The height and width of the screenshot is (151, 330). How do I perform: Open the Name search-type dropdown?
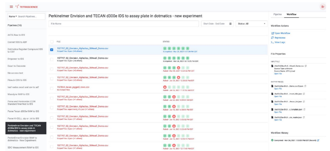13,16
